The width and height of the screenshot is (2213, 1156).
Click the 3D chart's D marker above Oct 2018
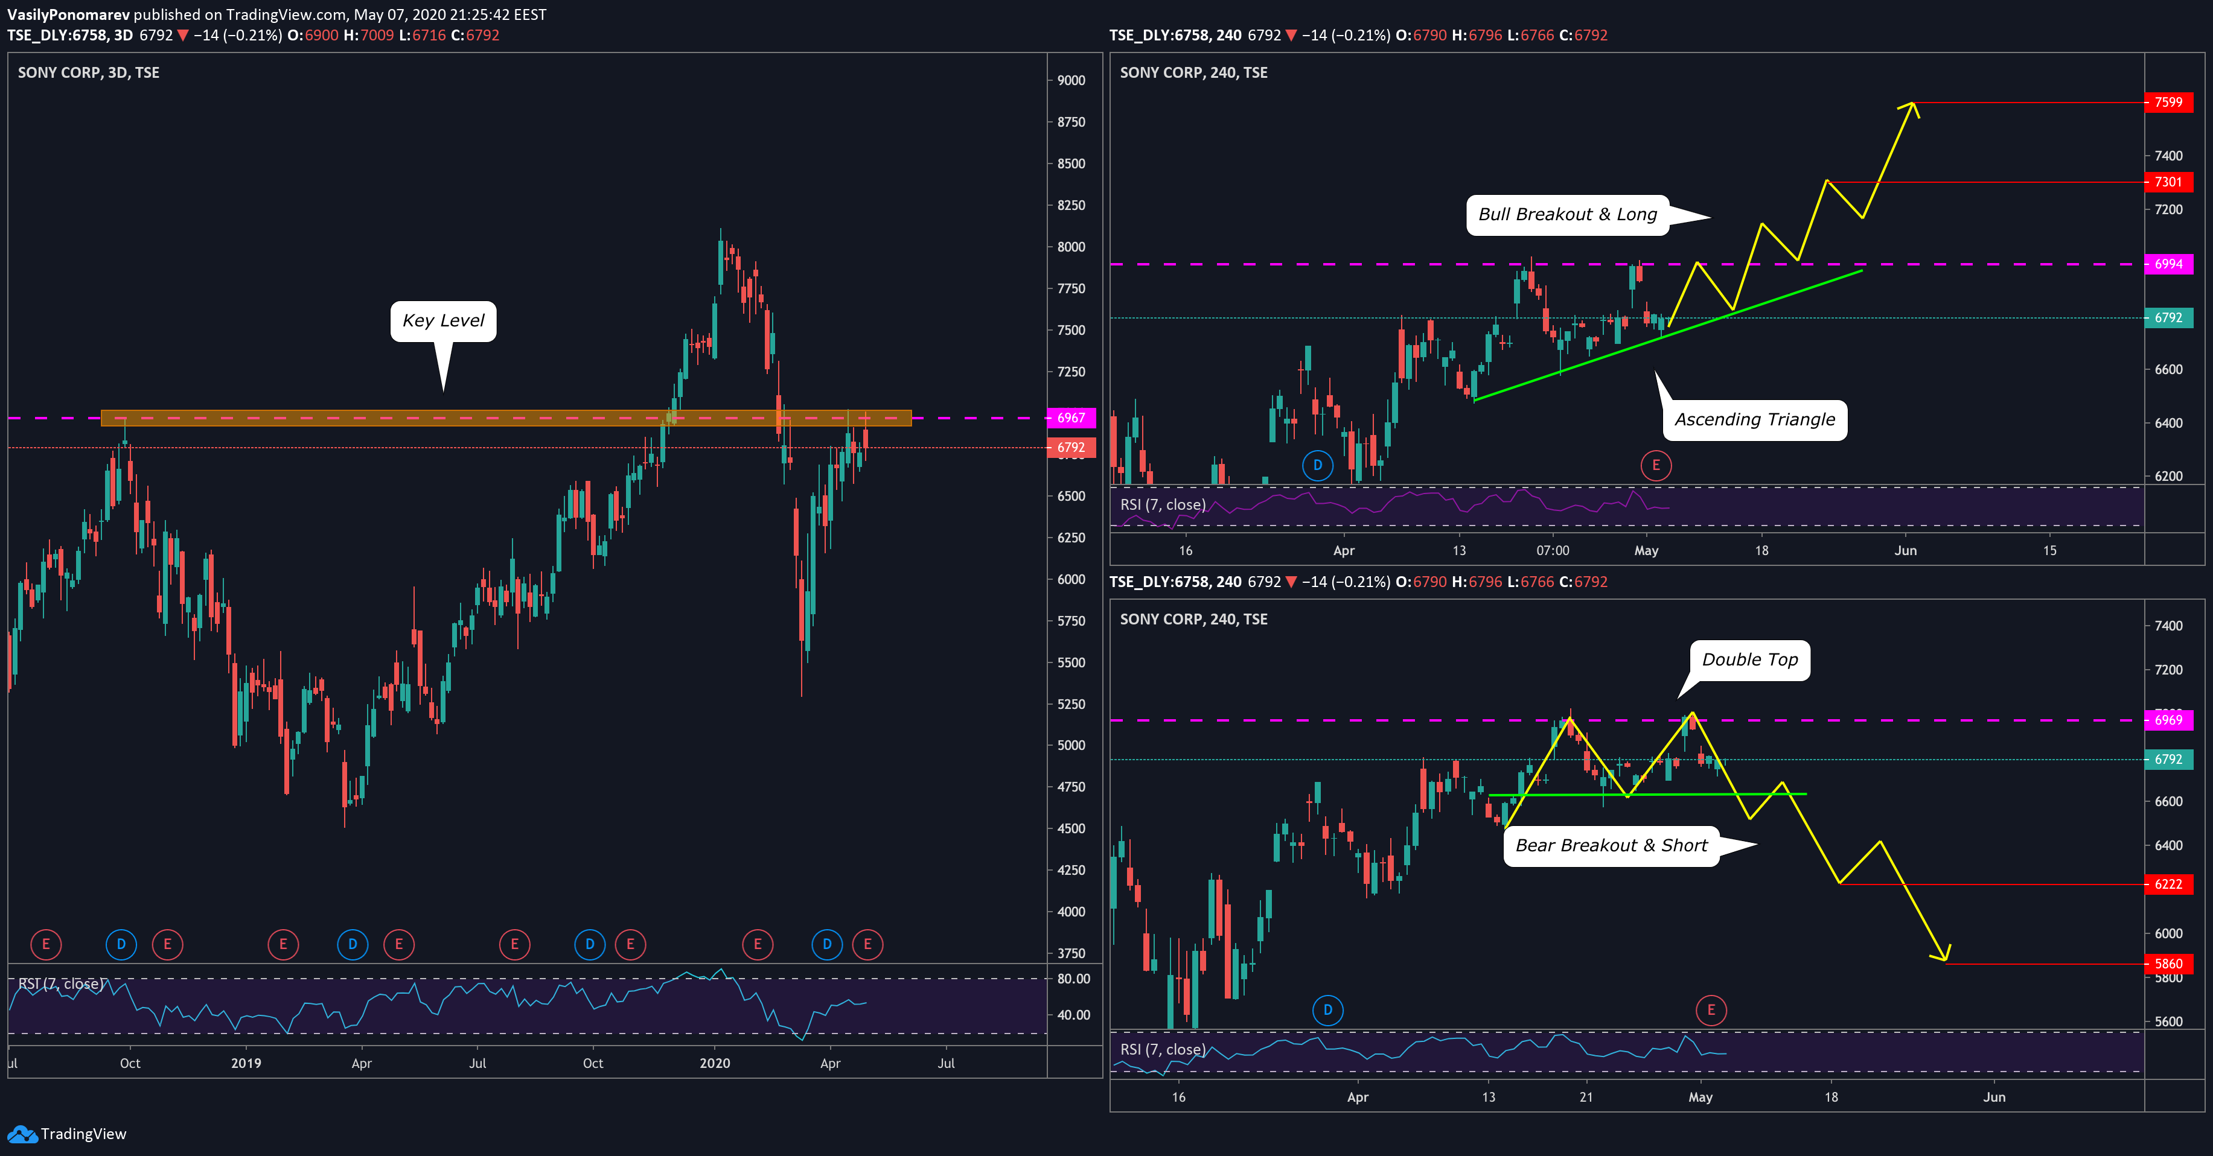[121, 945]
